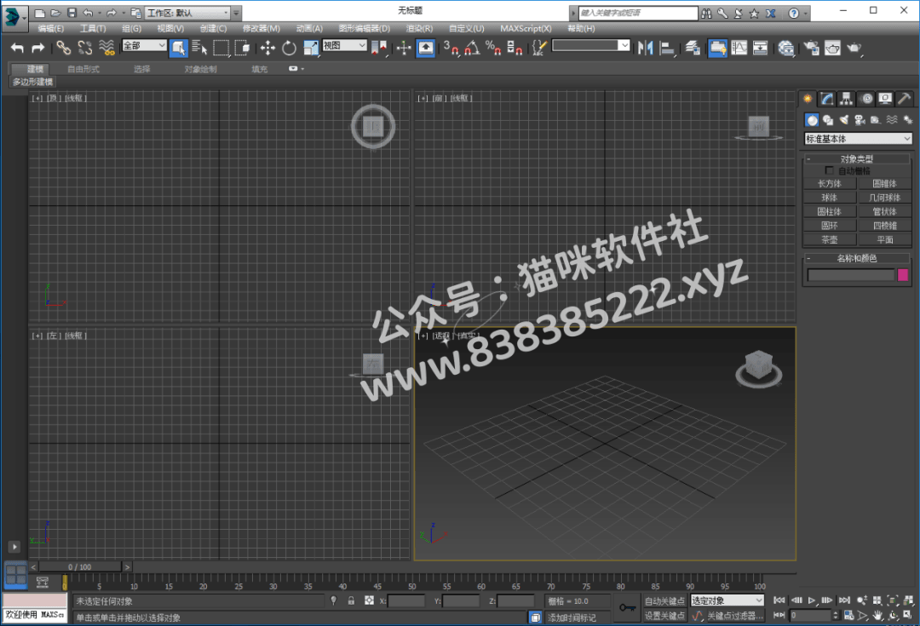
Task: Open the workspace 工作区 dropdown
Action: pyautogui.click(x=187, y=12)
